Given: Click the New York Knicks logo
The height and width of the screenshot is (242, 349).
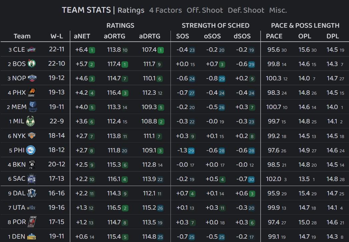Looking at the screenshot, I should (32, 136).
